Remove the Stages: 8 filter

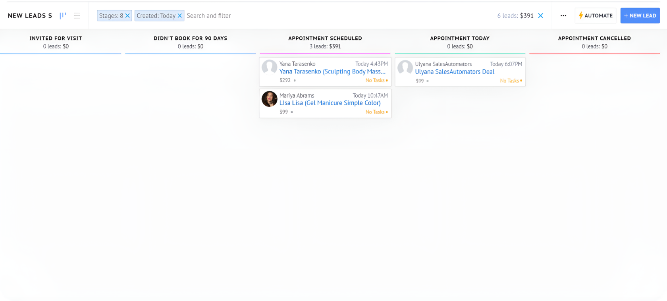tap(127, 15)
